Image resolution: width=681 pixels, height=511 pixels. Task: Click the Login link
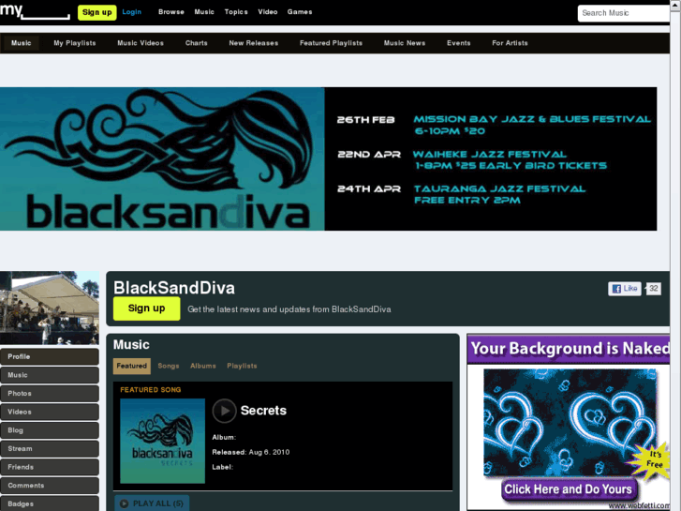[x=131, y=12]
